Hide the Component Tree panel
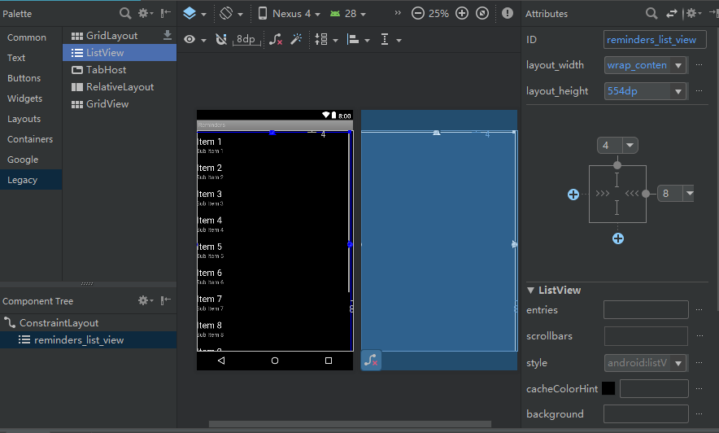 click(x=166, y=300)
